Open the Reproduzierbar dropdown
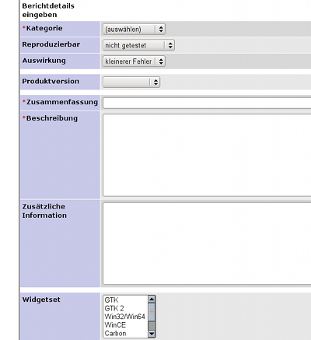Screen dimensions: 311x340 [138, 45]
